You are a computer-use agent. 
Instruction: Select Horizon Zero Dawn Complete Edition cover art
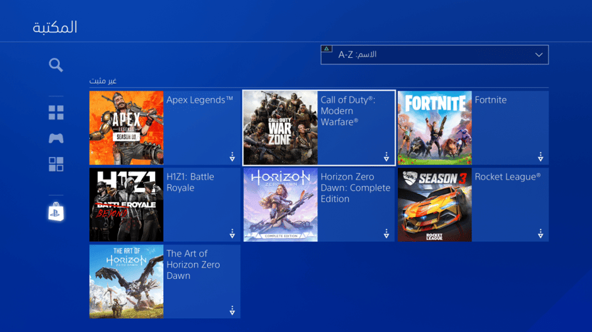click(280, 204)
